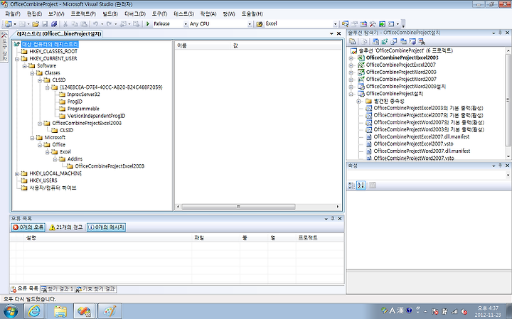
Task: Click the 설명 column header
Action: coord(108,238)
